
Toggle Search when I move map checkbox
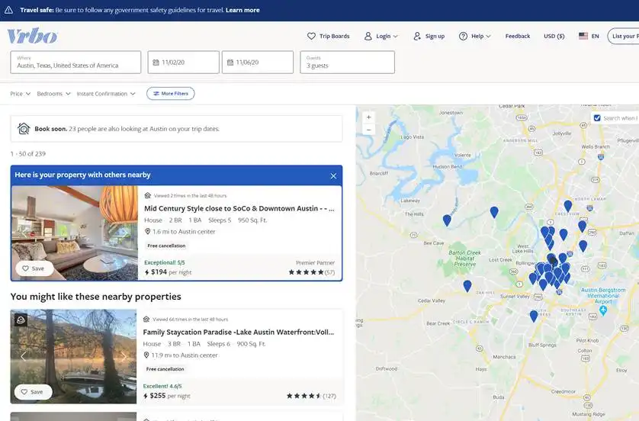tap(597, 117)
